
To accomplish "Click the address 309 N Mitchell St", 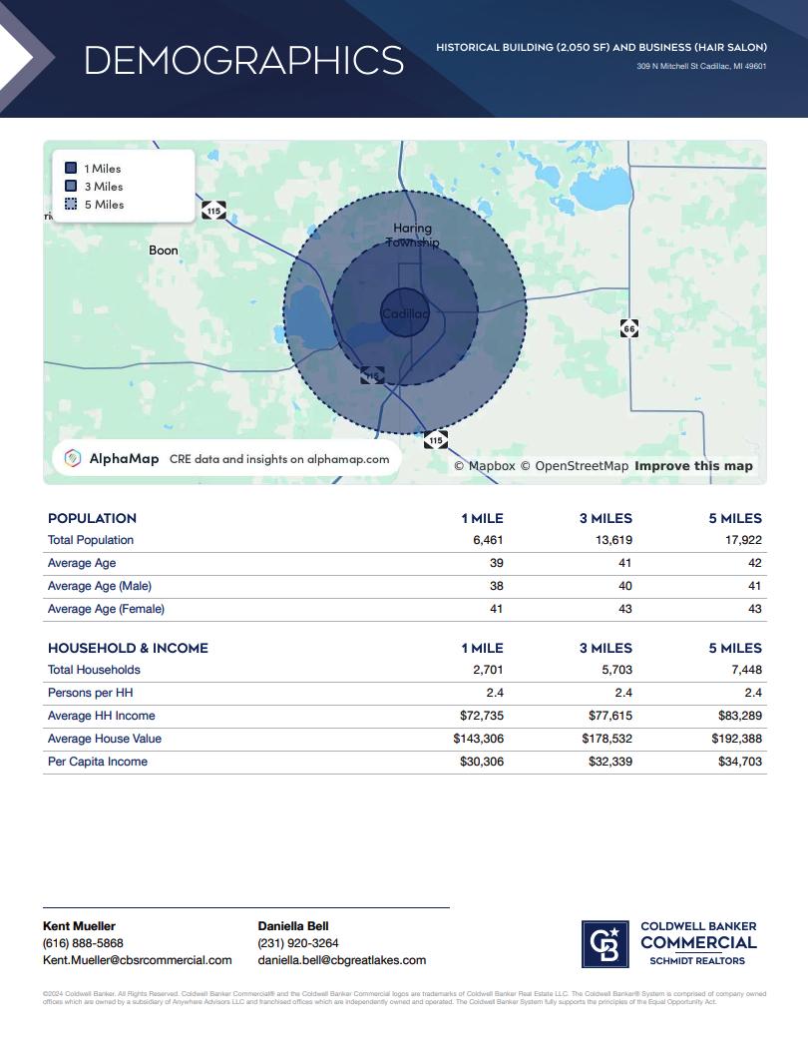I will click(x=701, y=66).
